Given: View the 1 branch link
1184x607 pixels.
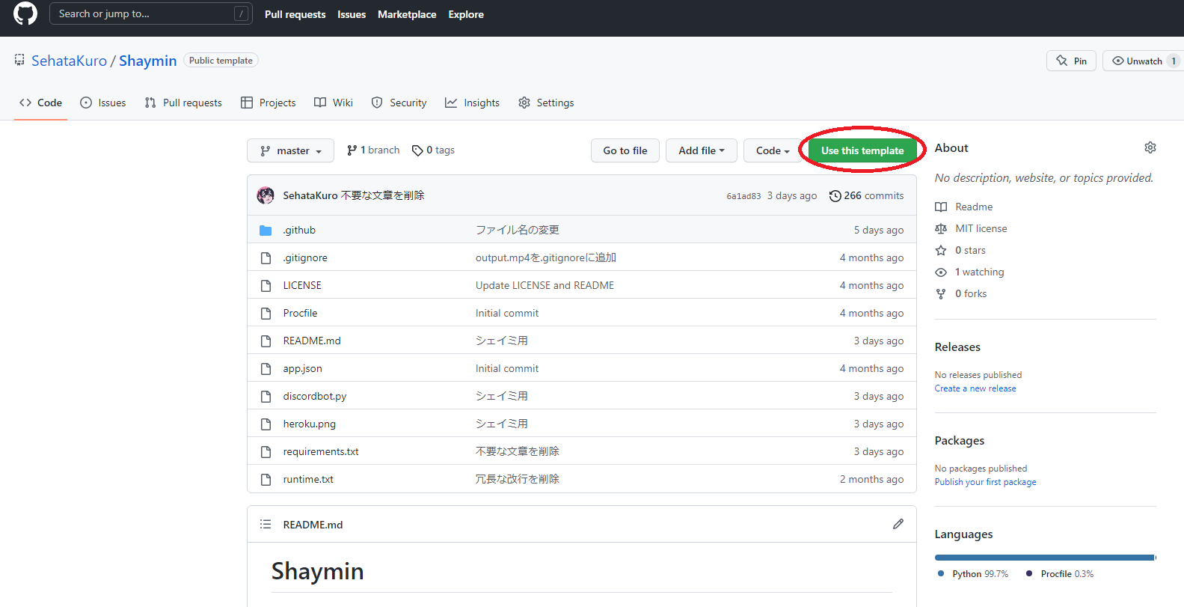Looking at the screenshot, I should 373,150.
